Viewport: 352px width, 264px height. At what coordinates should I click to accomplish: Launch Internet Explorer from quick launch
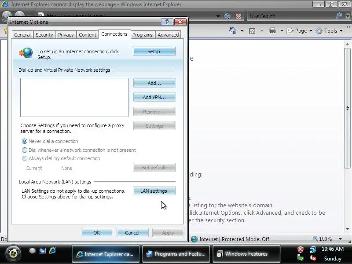[x=52, y=250]
